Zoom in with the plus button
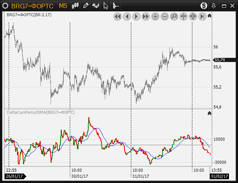The height and width of the screenshot is (183, 238). 155,16
